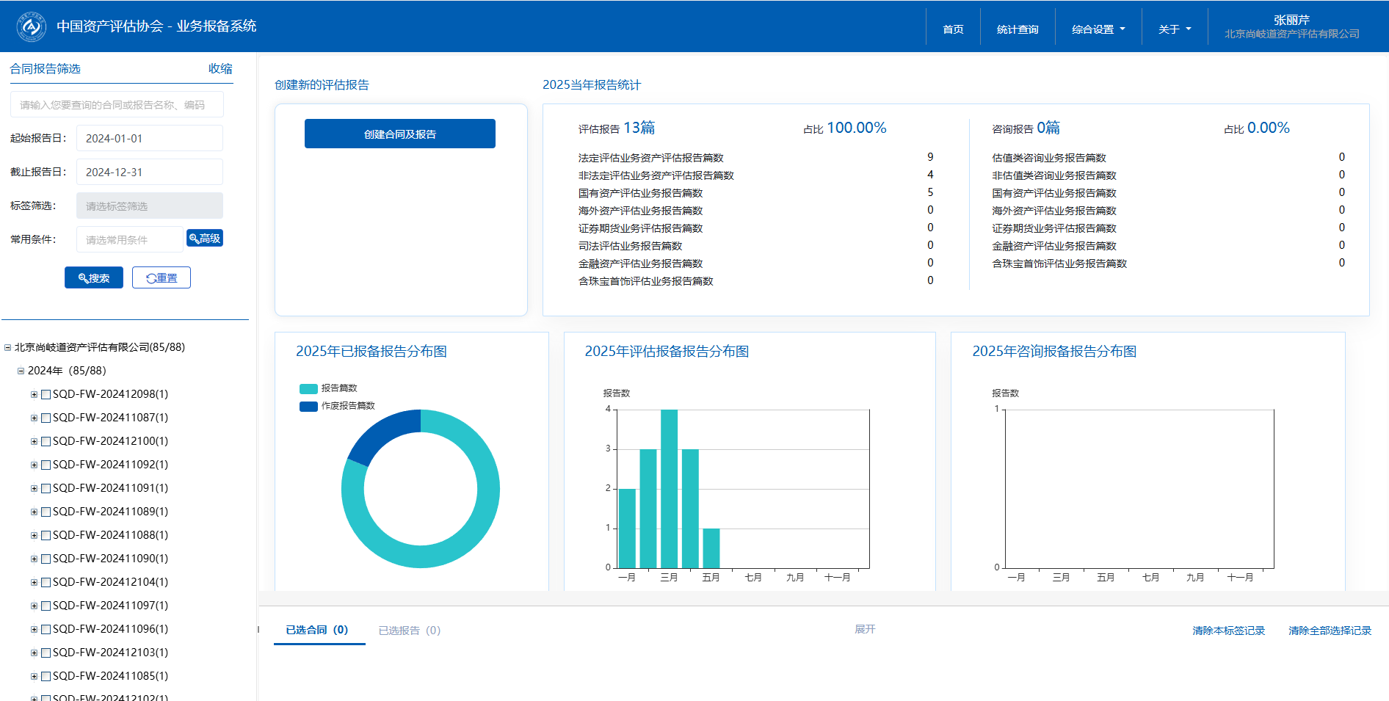Click the magnifier Search button

94,278
